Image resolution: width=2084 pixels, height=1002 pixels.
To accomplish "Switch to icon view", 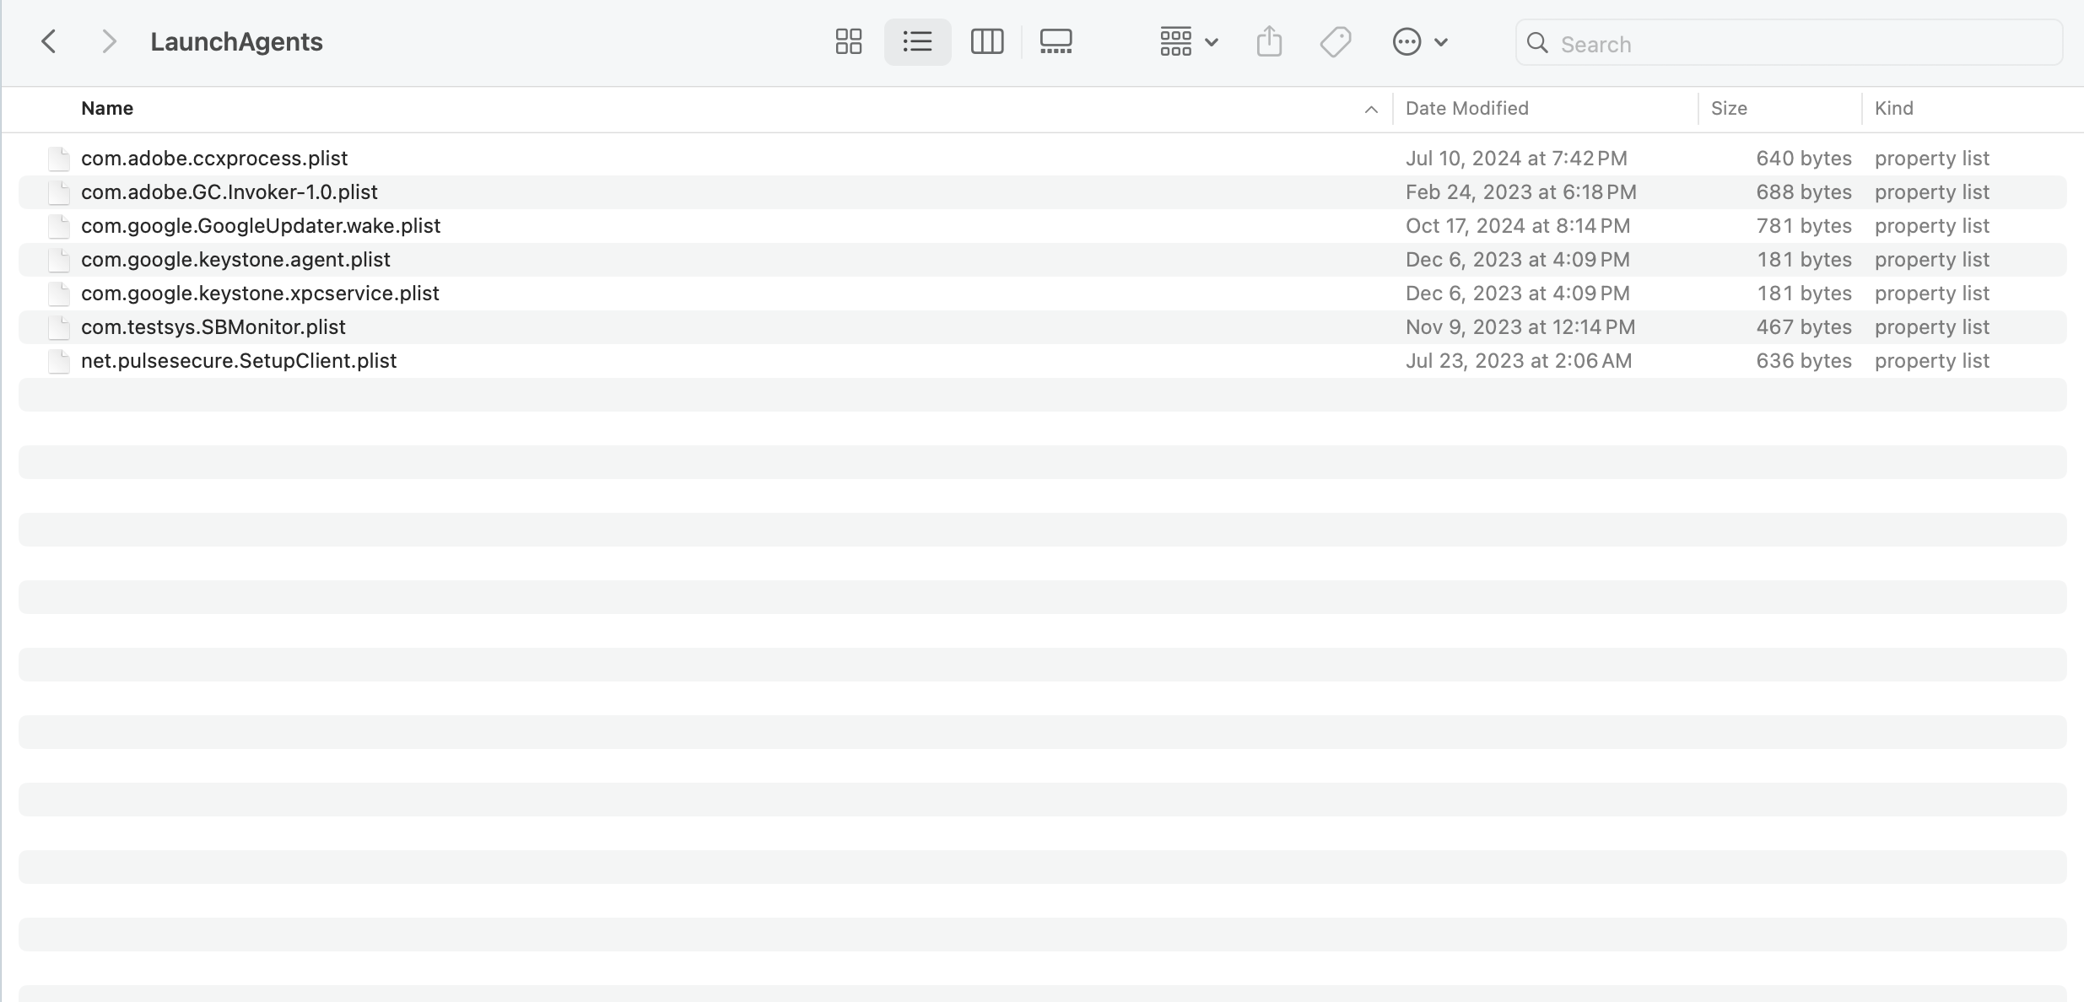I will 848,41.
